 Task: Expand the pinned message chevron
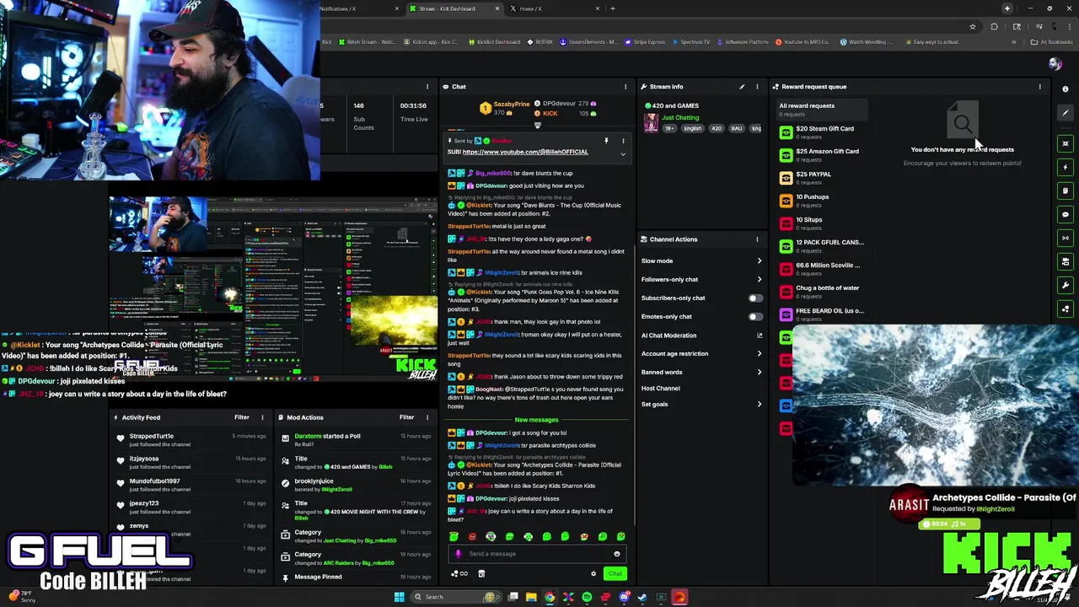pos(623,154)
